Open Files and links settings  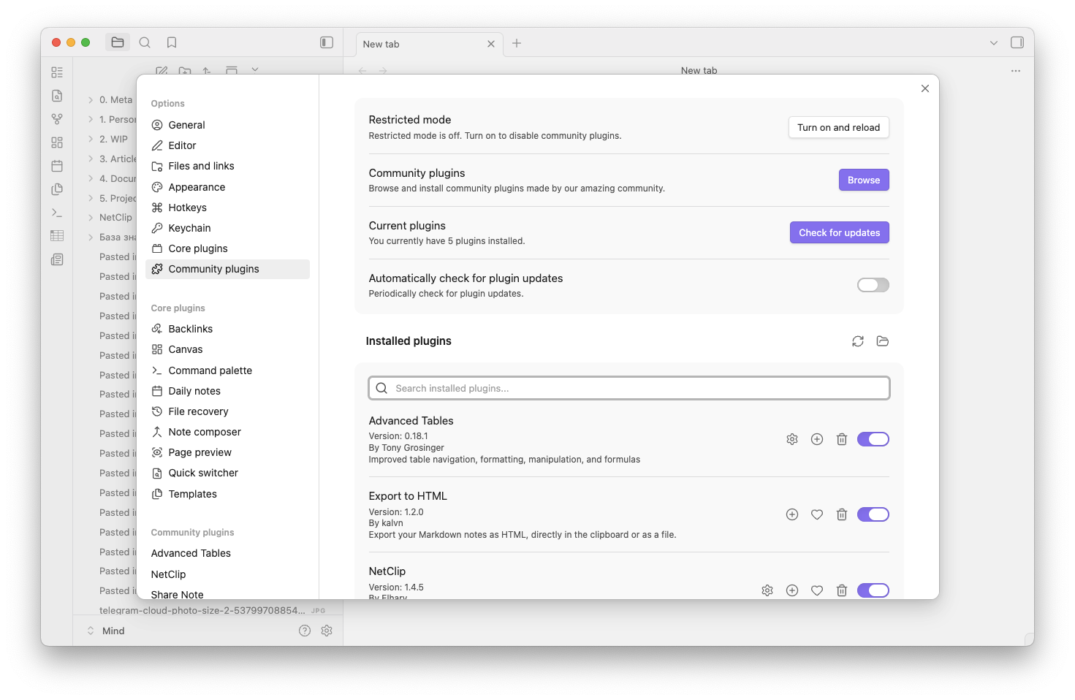coord(227,166)
